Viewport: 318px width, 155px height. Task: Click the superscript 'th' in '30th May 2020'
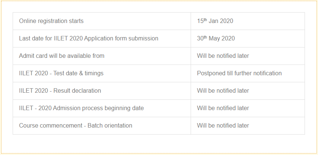click(x=205, y=37)
